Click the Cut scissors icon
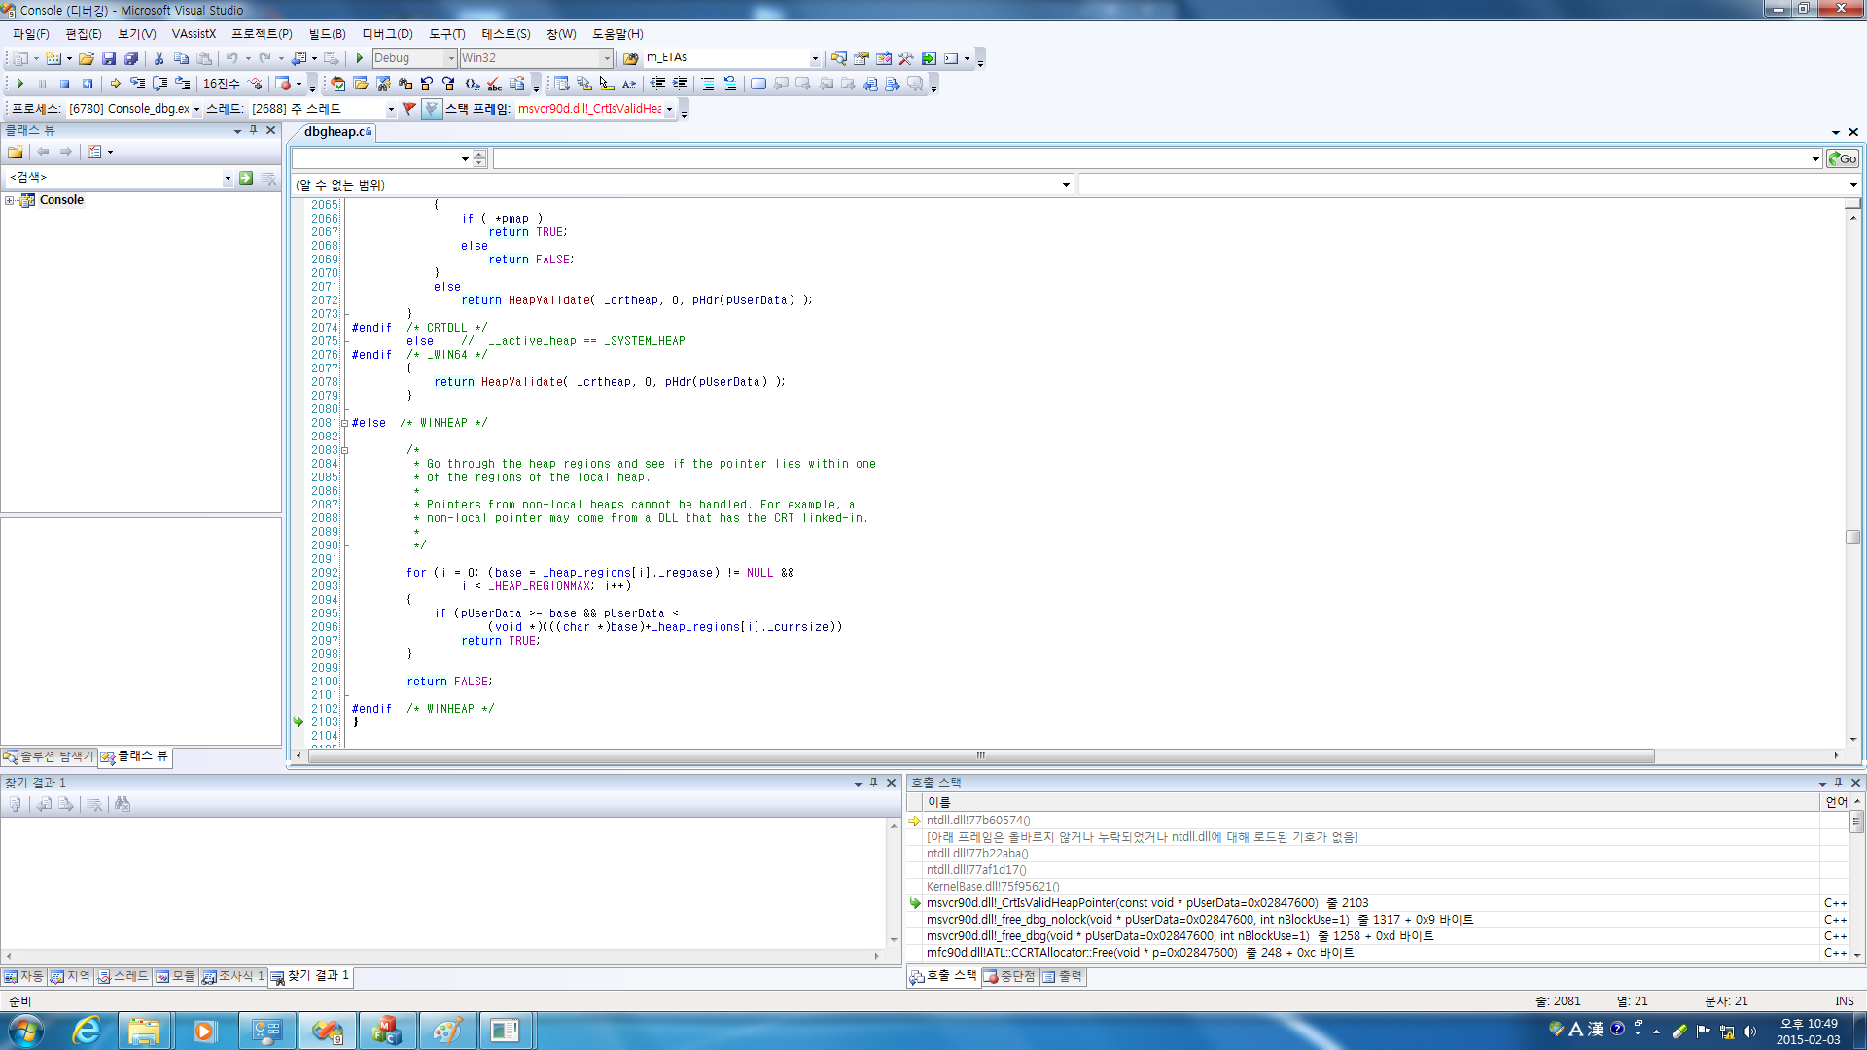1867x1050 pixels. [159, 58]
